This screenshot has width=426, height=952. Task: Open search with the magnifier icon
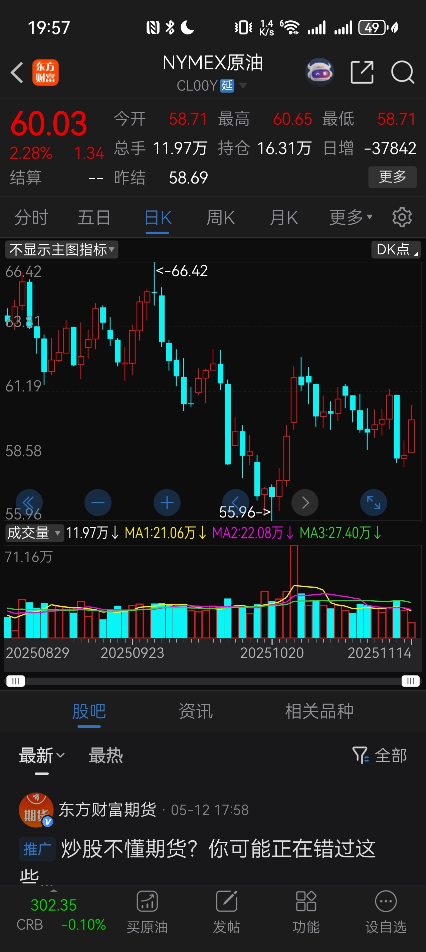point(402,73)
